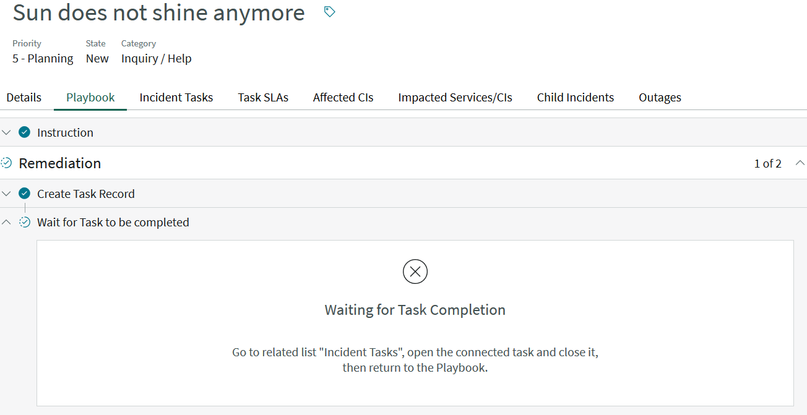Click the 1 of 2 stage indicator

pos(767,163)
